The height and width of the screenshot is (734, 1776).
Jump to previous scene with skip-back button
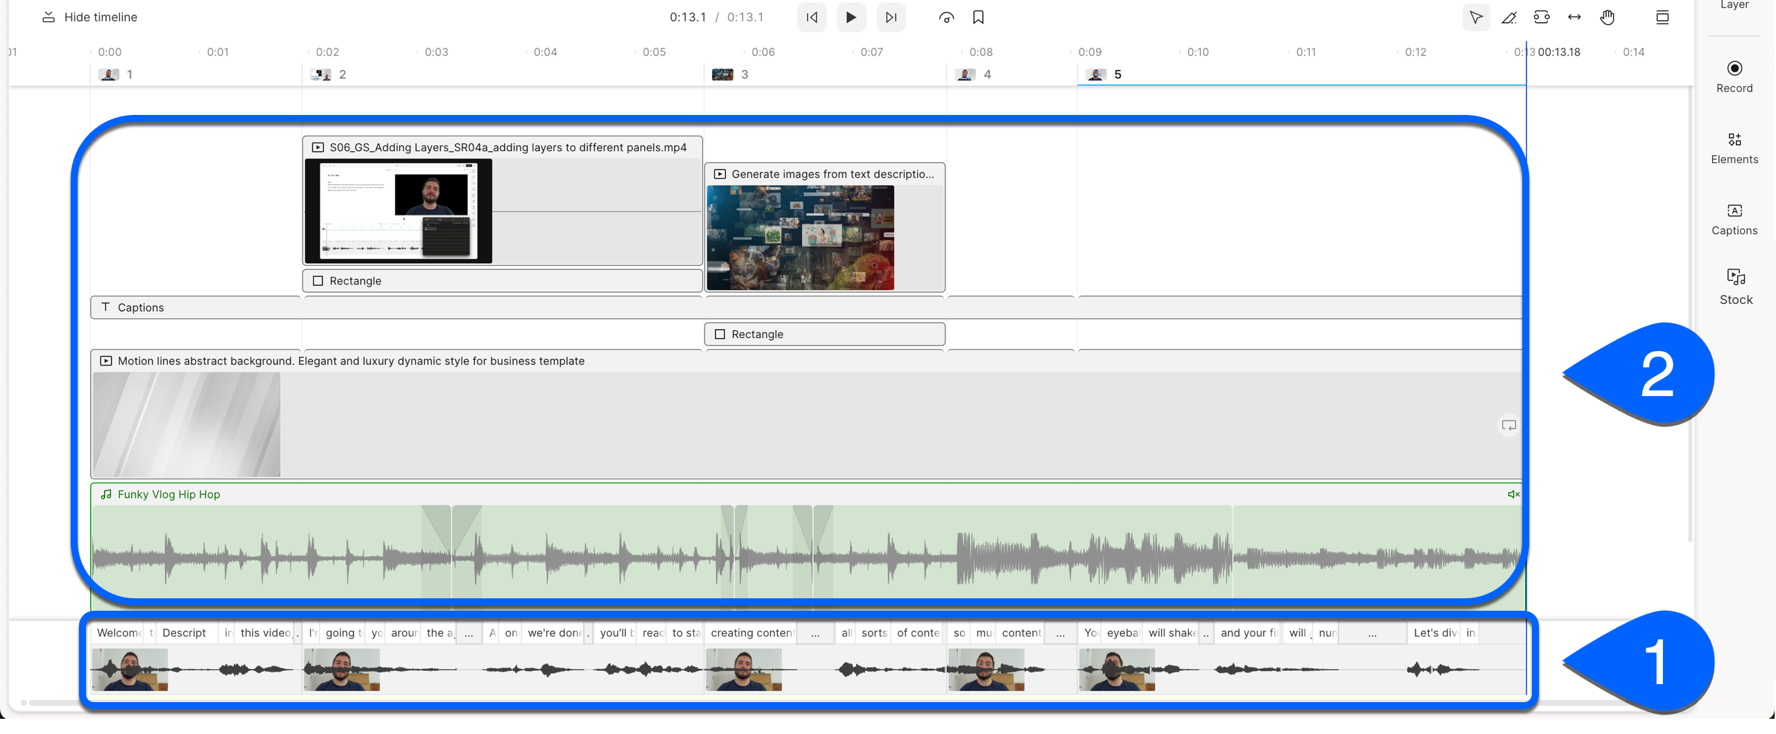tap(812, 17)
